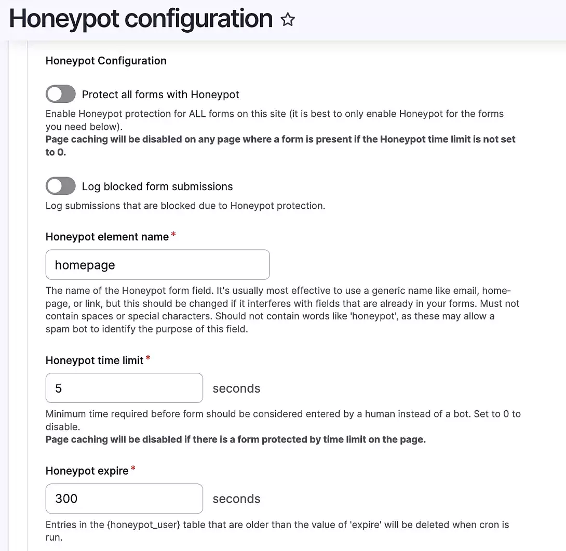Focus the Honeypot expire seconds field
Viewport: 566px width, 551px height.
pos(124,499)
